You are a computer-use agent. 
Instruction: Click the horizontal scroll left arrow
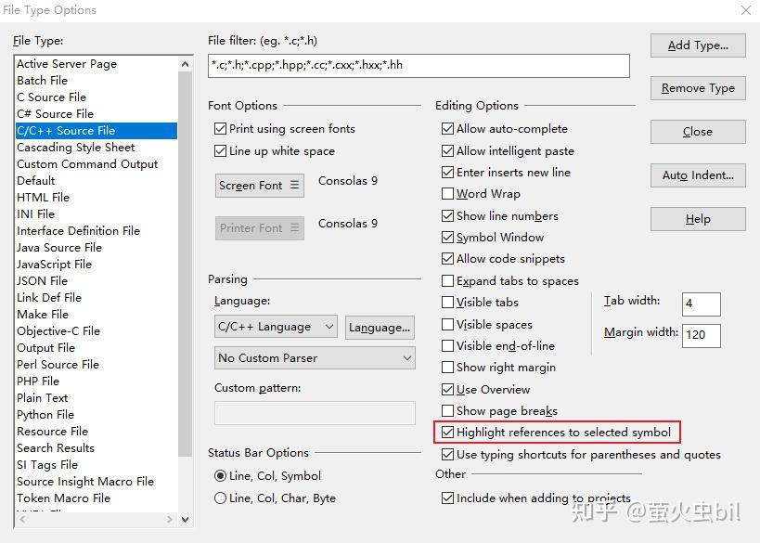coord(22,519)
